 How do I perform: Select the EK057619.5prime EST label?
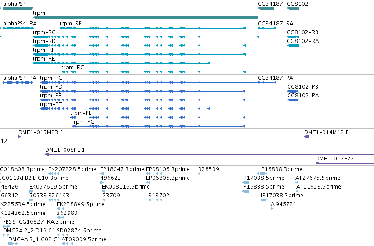click(x=54, y=187)
